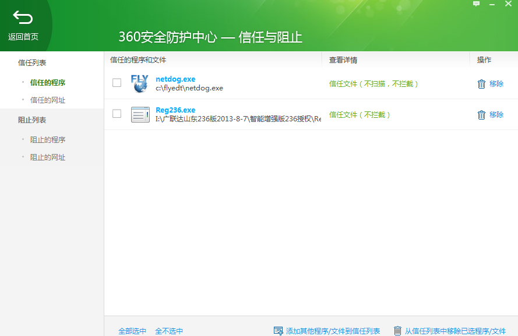Click 移除 for Reg236.exe
This screenshot has height=336, width=518.
(496, 115)
